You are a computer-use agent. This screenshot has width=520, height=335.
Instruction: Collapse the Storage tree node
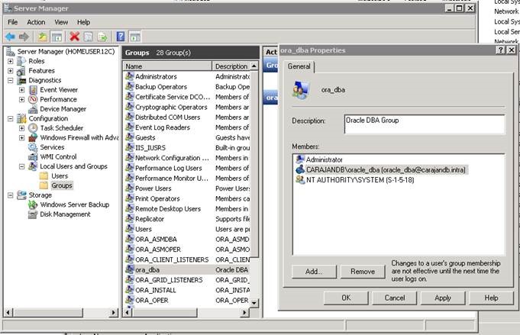10,195
